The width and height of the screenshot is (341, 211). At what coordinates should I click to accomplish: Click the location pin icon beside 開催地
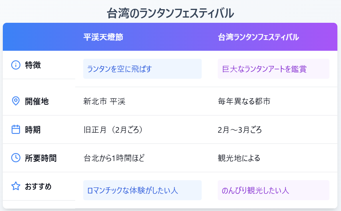click(x=16, y=101)
